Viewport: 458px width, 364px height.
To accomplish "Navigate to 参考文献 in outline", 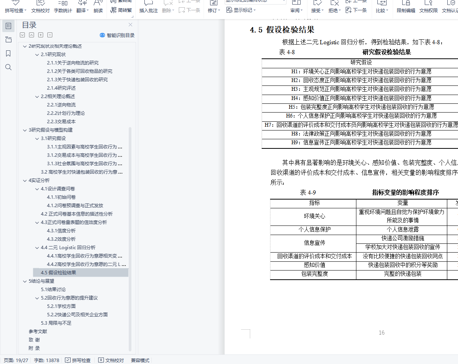I will (x=38, y=332).
